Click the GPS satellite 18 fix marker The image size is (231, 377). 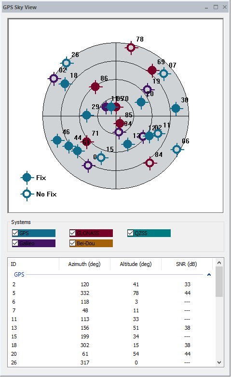click(65, 84)
